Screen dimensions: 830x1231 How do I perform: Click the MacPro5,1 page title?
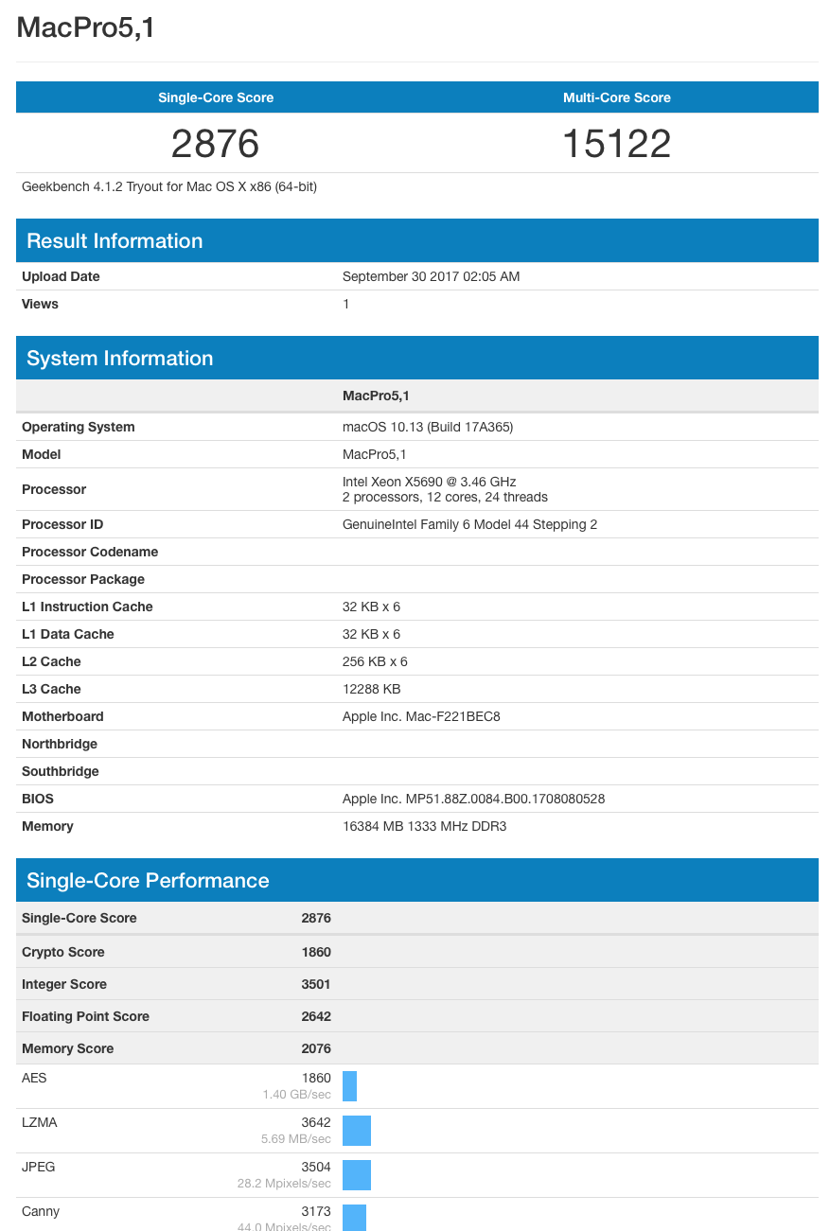coord(85,28)
